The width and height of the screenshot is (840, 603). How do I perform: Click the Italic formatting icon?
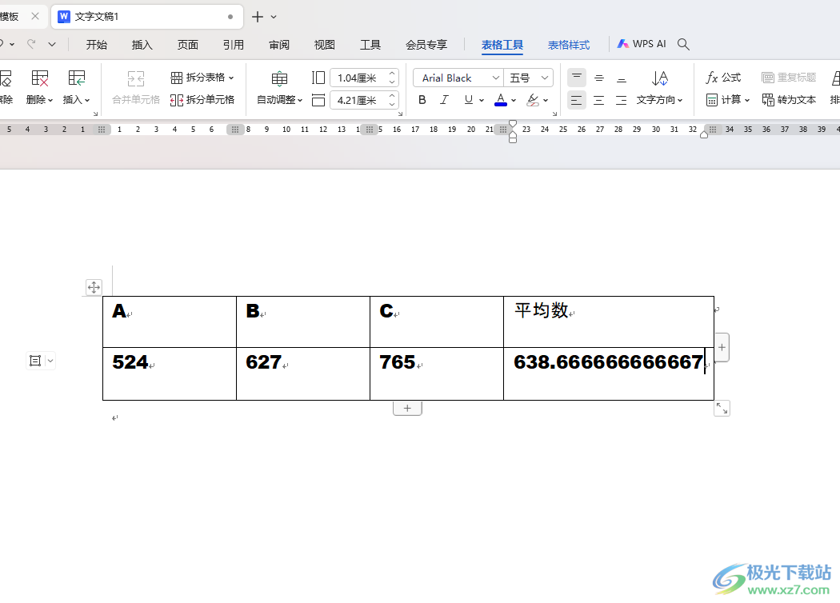point(445,100)
